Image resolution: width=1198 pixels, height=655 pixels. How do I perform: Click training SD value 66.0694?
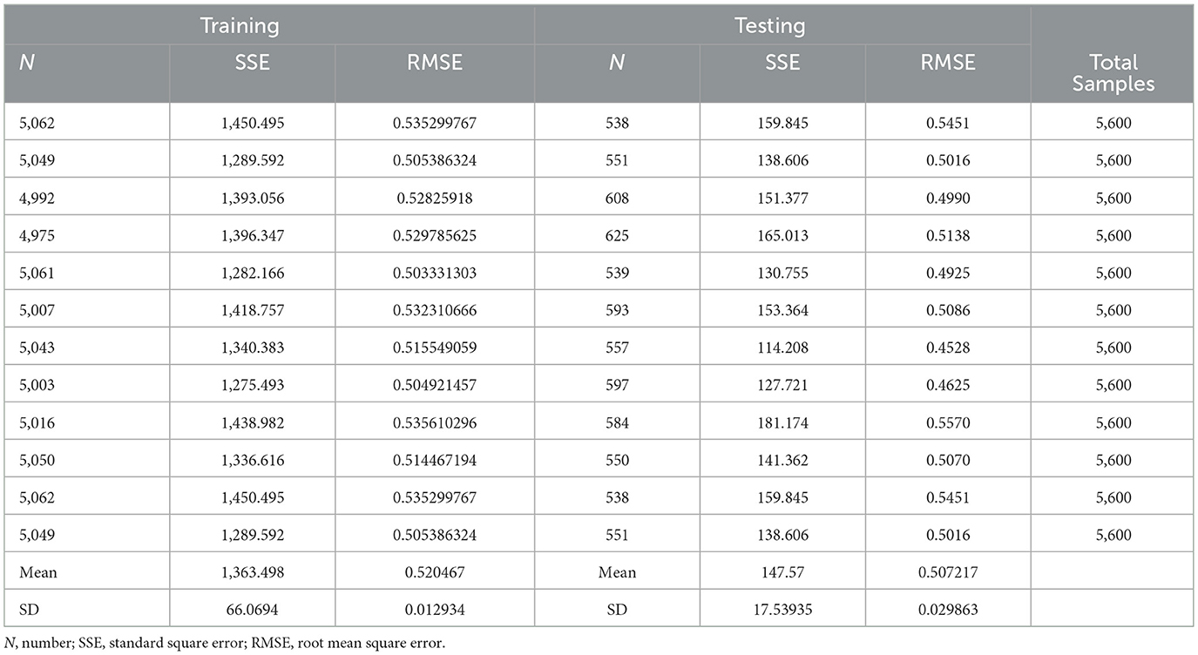click(x=252, y=611)
